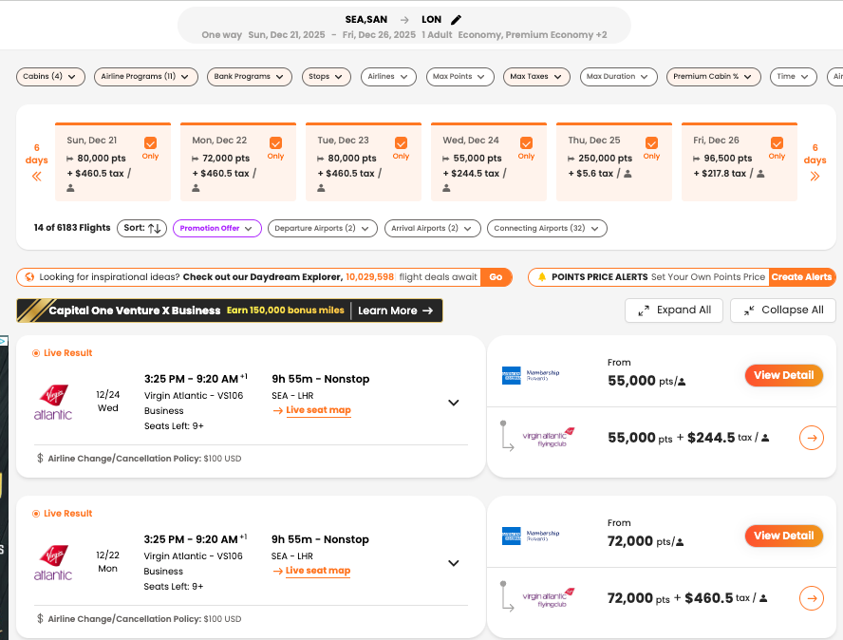Screen dimensions: 843x640
Task: Open the Arrival Airports (2) dropdown
Action: (x=433, y=228)
